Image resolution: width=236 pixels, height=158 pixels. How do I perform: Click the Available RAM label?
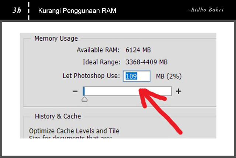tap(98, 50)
